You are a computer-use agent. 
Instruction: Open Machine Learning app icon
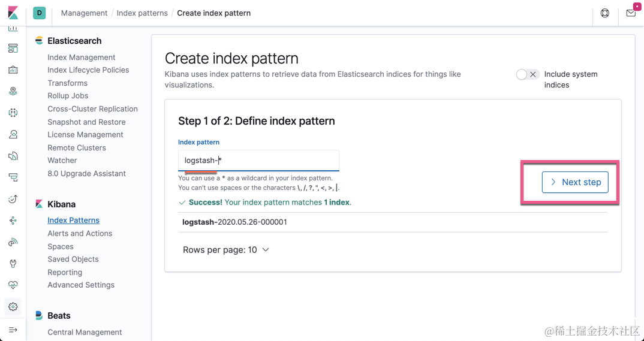[x=13, y=113]
